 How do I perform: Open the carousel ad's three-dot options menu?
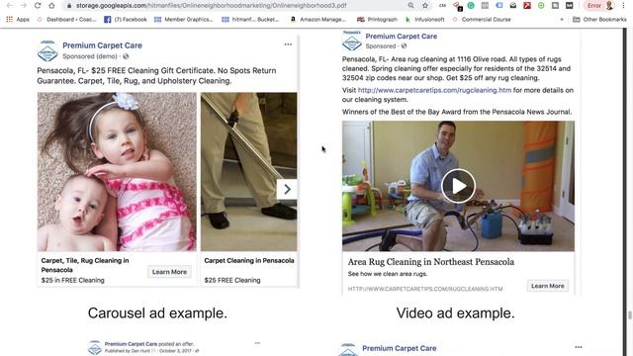point(288,44)
